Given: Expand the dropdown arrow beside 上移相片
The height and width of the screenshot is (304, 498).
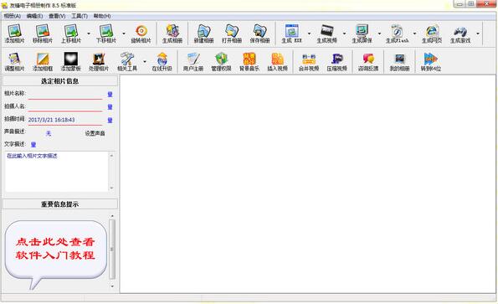Looking at the screenshot, I should tap(89, 33).
